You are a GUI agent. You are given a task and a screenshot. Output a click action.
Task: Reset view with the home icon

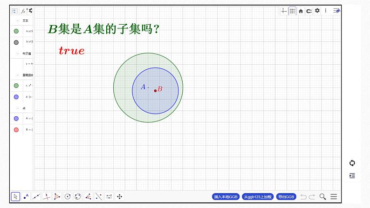point(301,11)
